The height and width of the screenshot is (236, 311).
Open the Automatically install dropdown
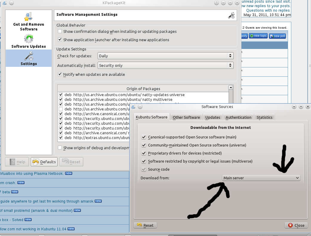pyautogui.click(x=165, y=65)
